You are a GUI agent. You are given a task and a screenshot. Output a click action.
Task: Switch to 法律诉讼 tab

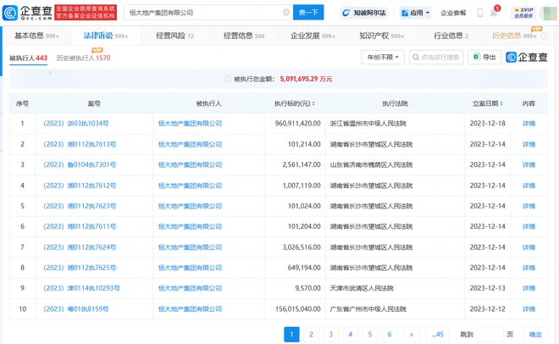click(x=106, y=36)
